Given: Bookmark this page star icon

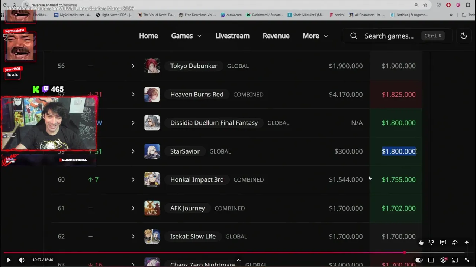Looking at the screenshot, I should click(x=425, y=5).
